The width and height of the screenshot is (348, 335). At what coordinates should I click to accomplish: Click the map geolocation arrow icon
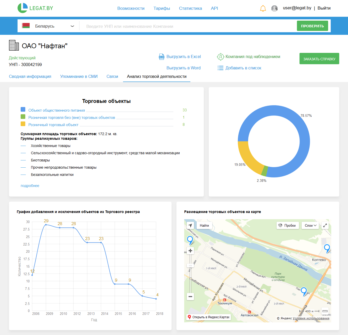pyautogui.click(x=190, y=225)
